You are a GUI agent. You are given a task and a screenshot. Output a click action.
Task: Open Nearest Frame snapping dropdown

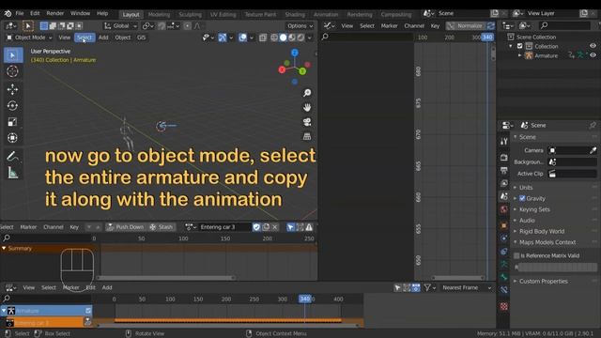pyautogui.click(x=466, y=288)
